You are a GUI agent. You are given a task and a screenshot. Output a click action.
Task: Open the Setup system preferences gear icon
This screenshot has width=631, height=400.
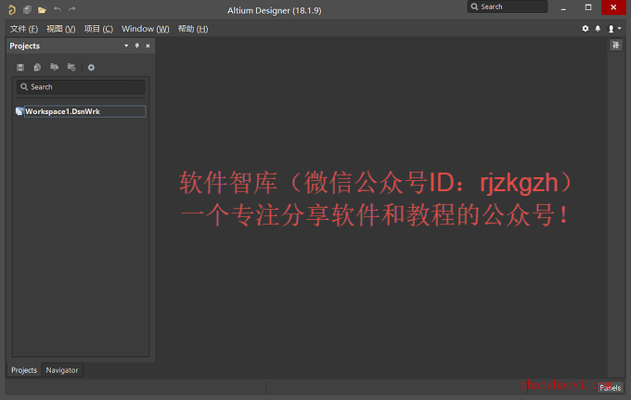(x=586, y=29)
